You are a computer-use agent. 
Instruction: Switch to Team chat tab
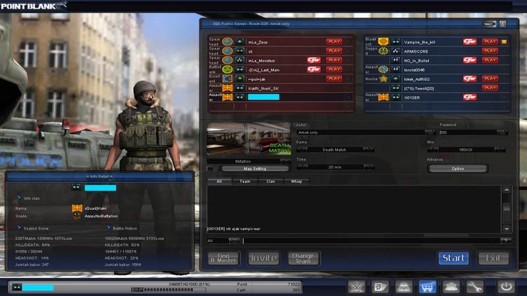point(244,182)
